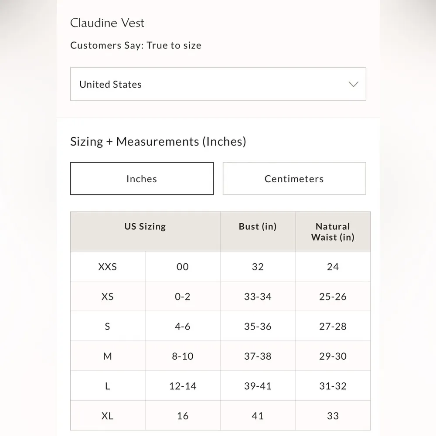
Task: Open the United States country dropdown
Action: (218, 84)
